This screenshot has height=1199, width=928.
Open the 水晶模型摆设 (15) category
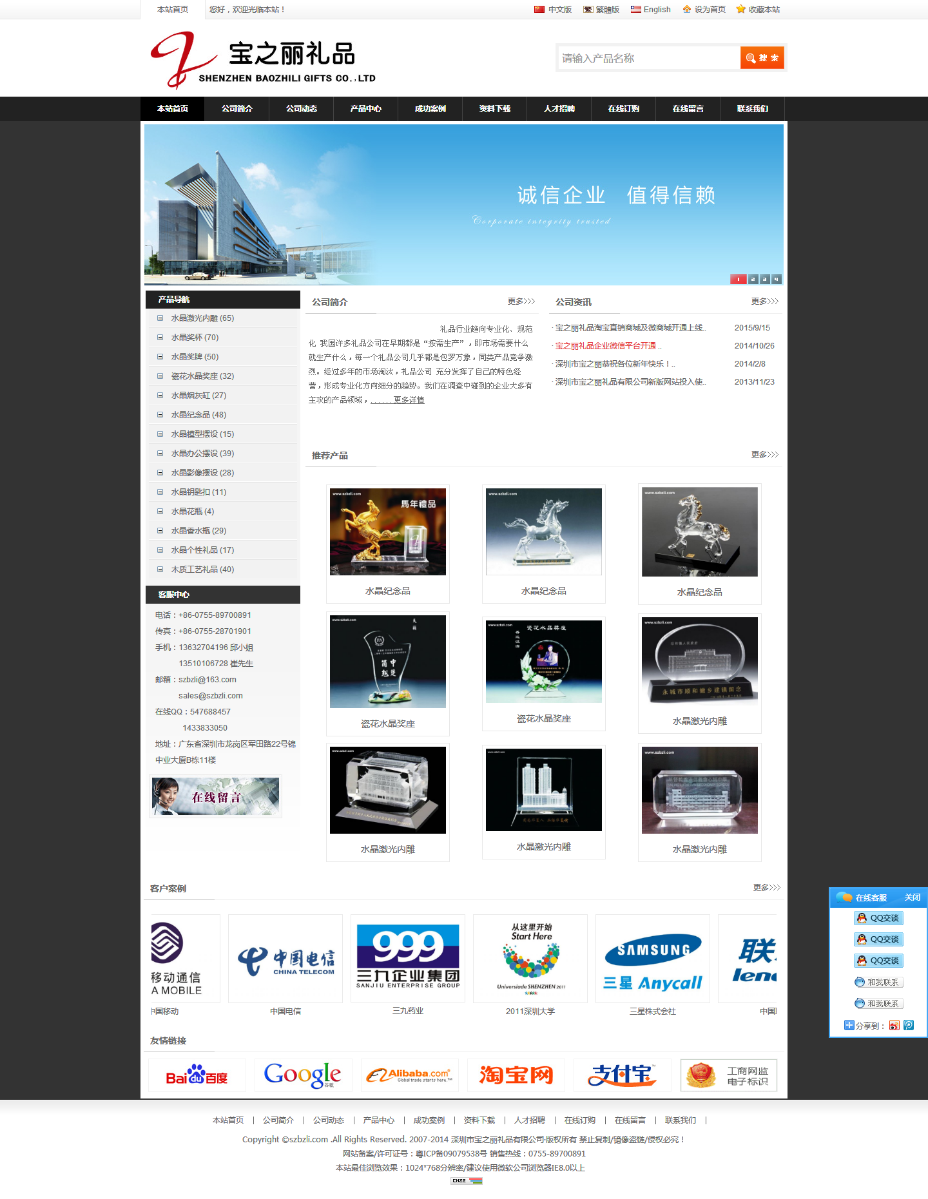(x=202, y=434)
